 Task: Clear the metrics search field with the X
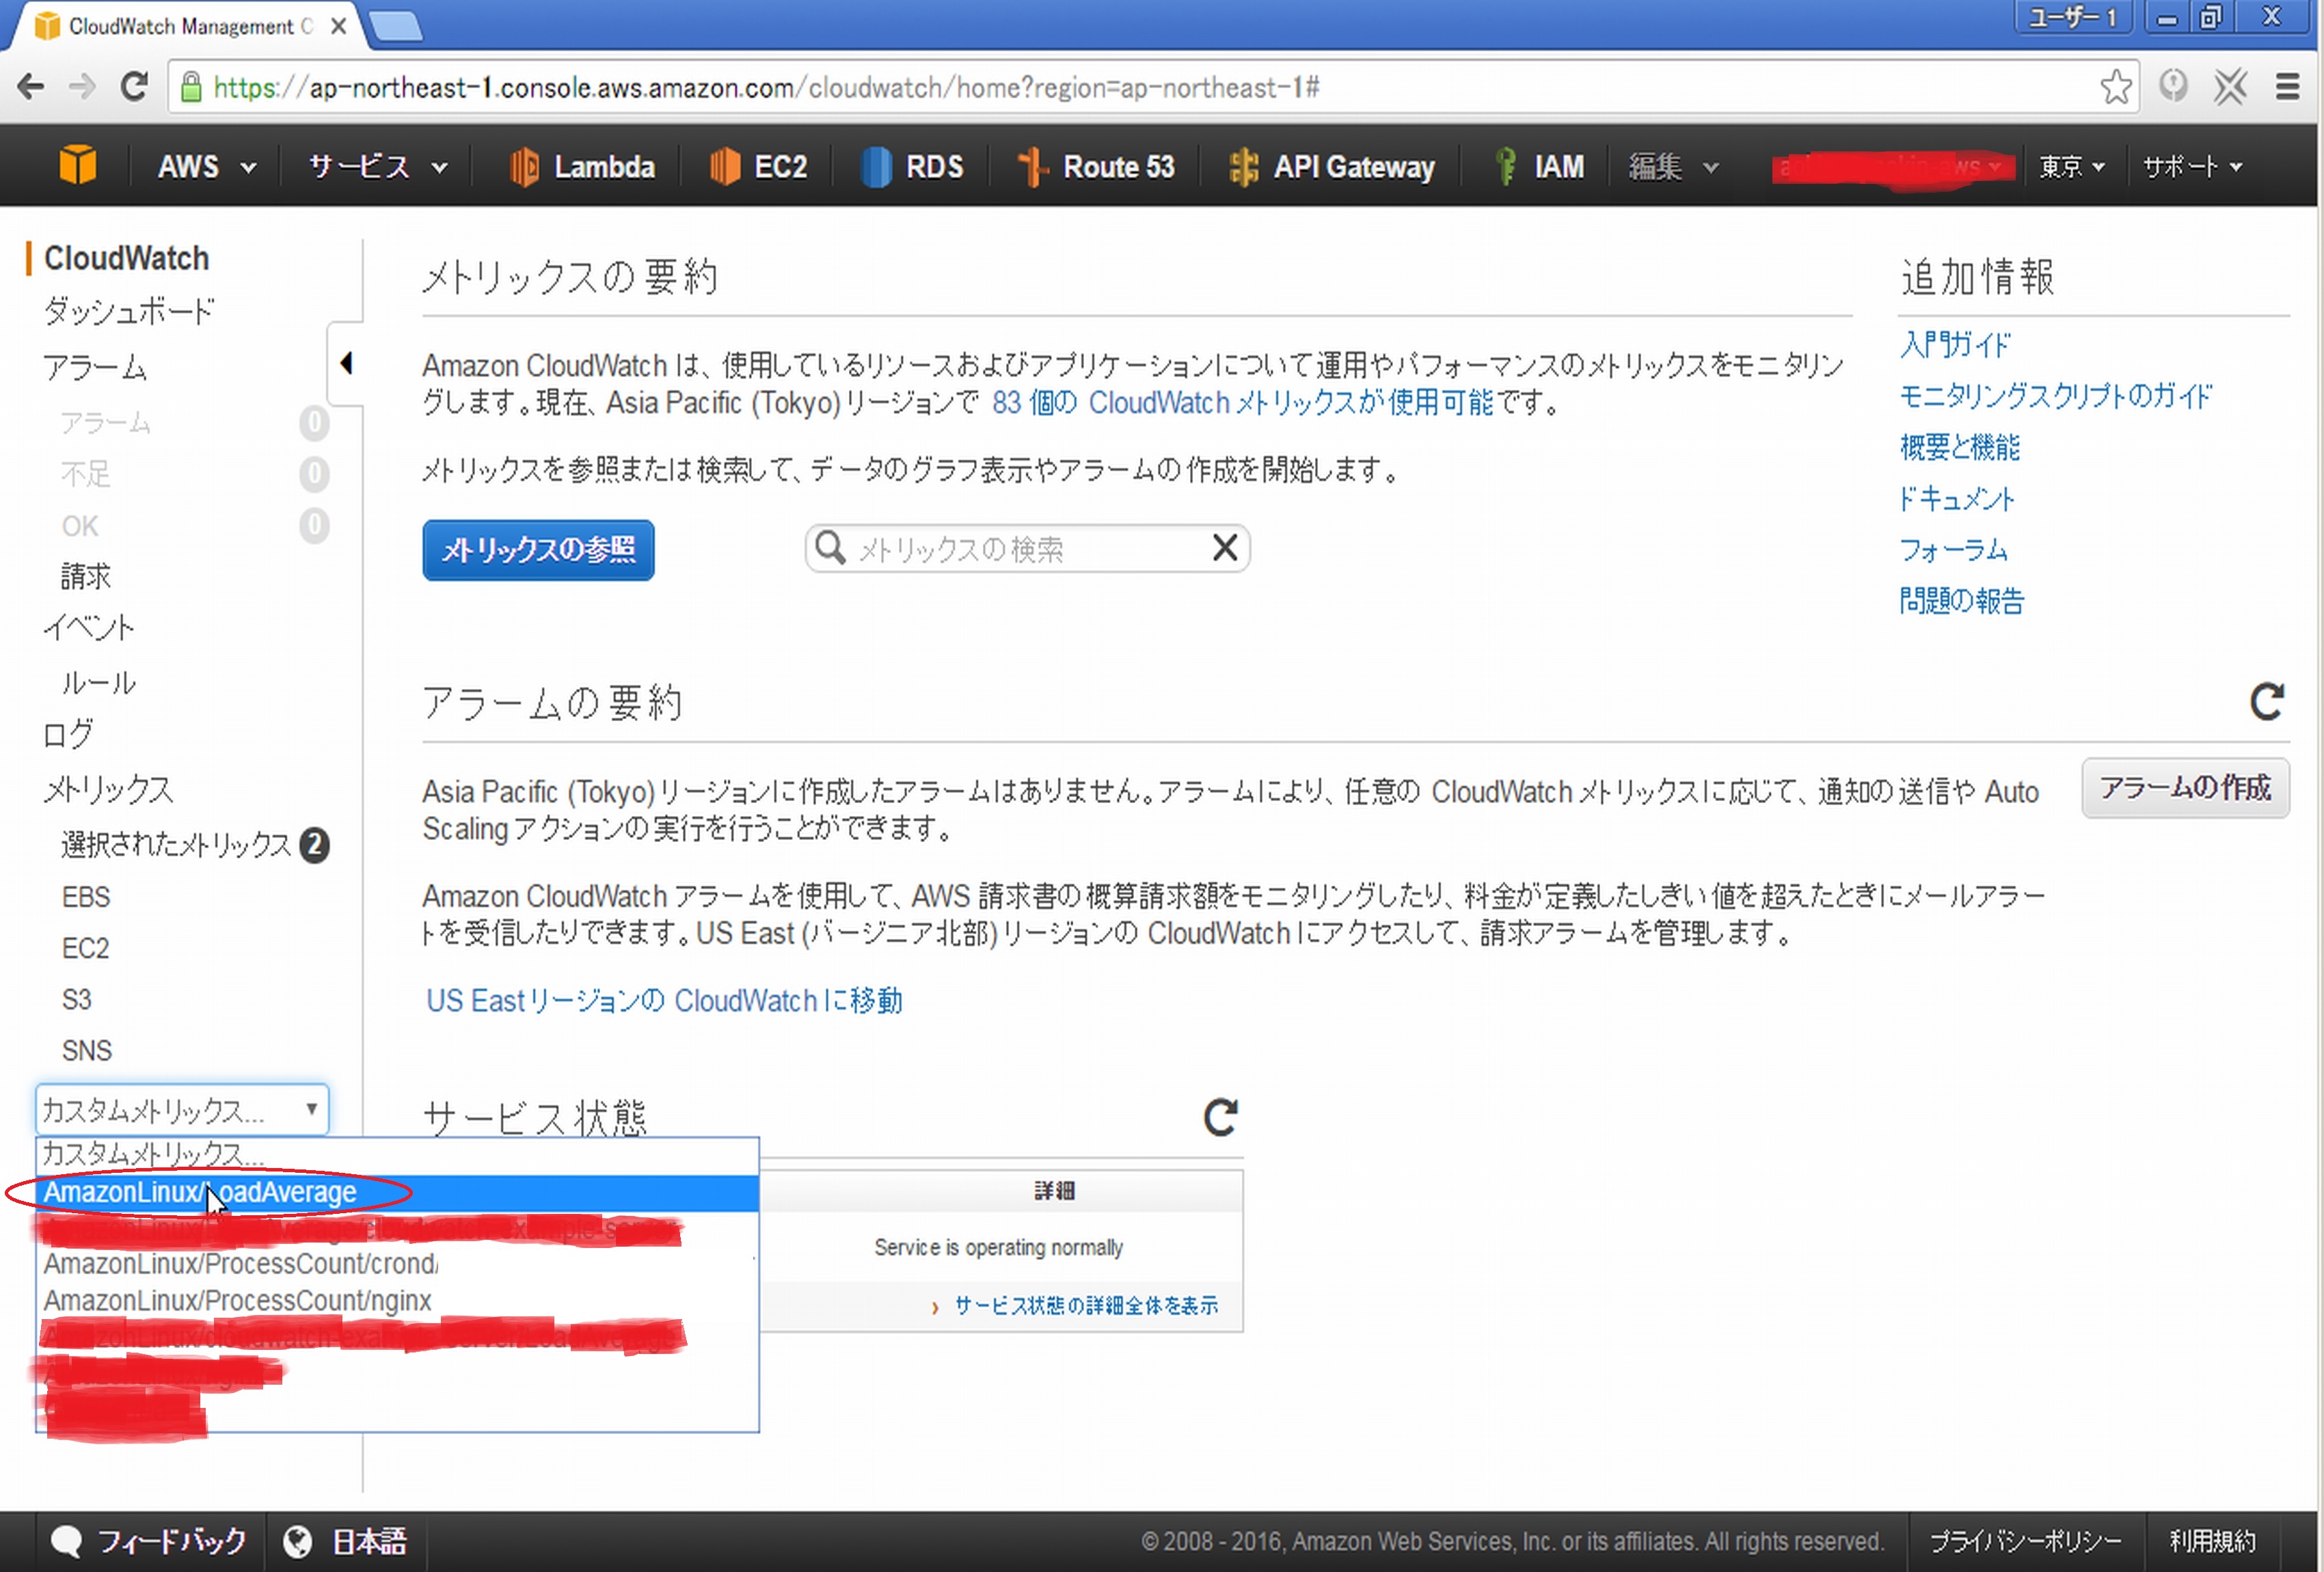click(x=1224, y=548)
